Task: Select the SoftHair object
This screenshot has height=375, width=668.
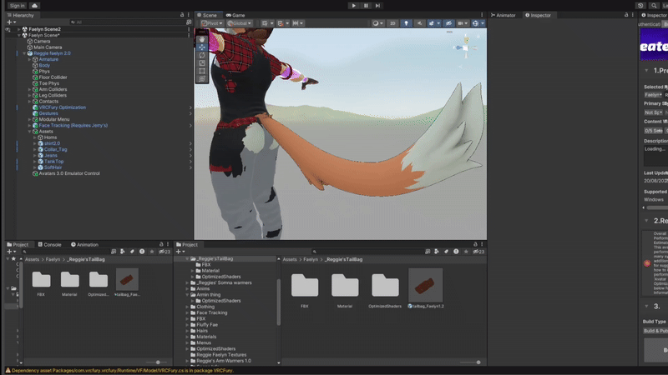Action: 53,167
